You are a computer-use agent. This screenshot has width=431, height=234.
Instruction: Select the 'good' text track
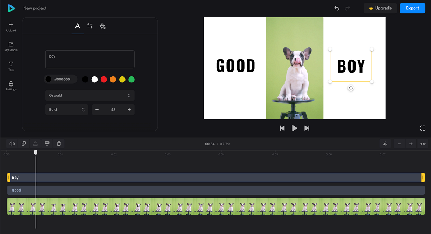click(x=216, y=190)
